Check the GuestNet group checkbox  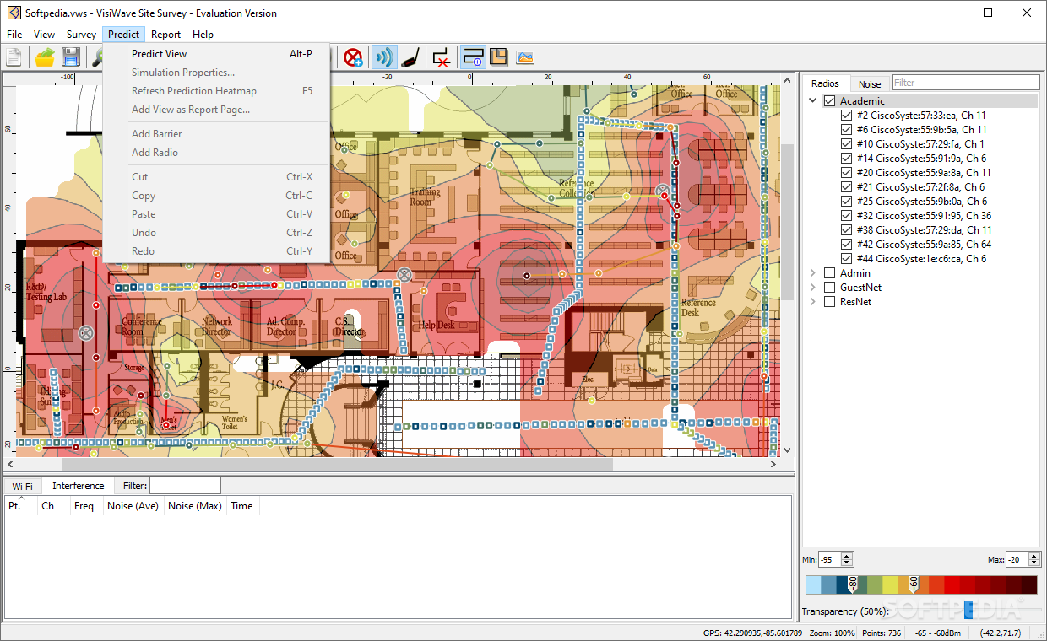coord(829,288)
